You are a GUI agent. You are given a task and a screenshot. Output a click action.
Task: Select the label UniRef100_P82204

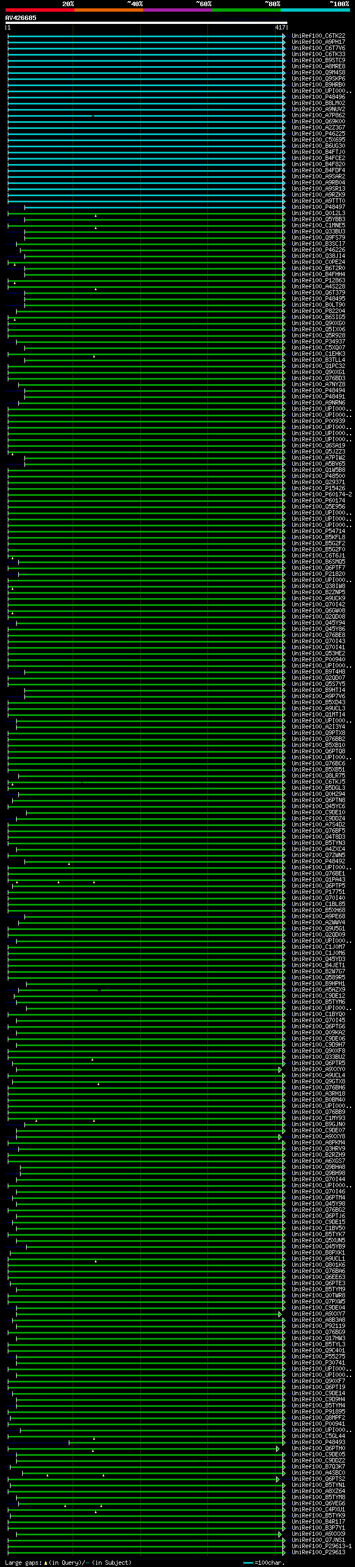(318, 311)
